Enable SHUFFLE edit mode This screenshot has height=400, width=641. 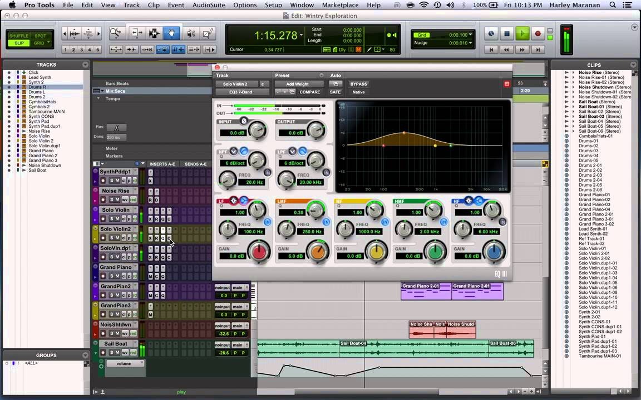[19, 36]
